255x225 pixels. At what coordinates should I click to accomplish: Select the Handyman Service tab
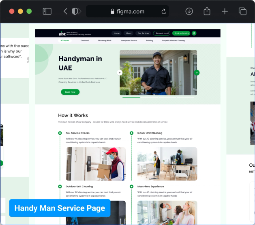(129, 40)
